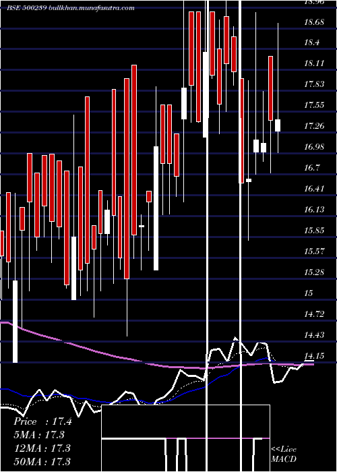This screenshot has height=472, width=337.
Task: Select the 17.26 price level label
Action: pyautogui.click(x=314, y=126)
